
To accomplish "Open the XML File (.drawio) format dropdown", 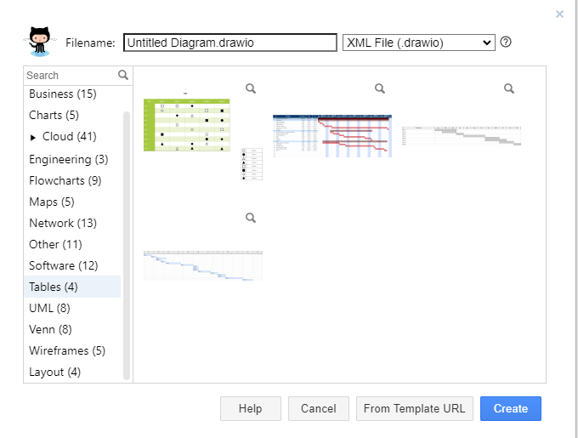I will pyautogui.click(x=419, y=43).
